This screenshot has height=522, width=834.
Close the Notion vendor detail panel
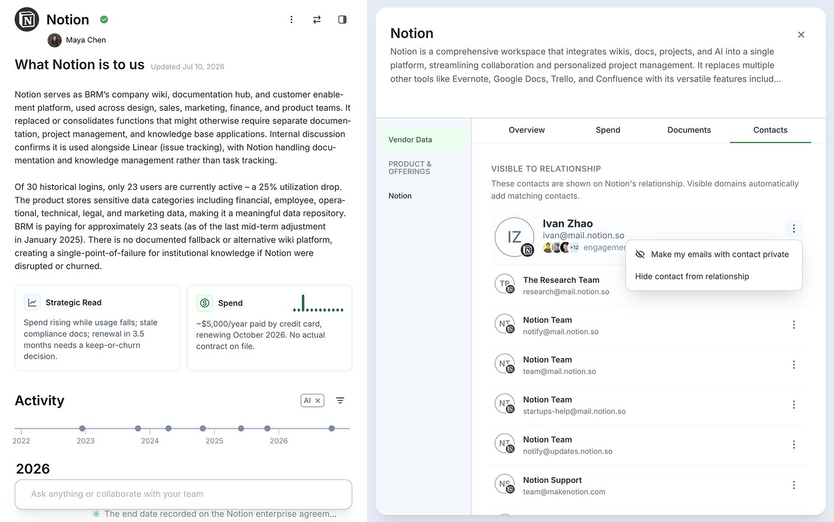coord(801,35)
